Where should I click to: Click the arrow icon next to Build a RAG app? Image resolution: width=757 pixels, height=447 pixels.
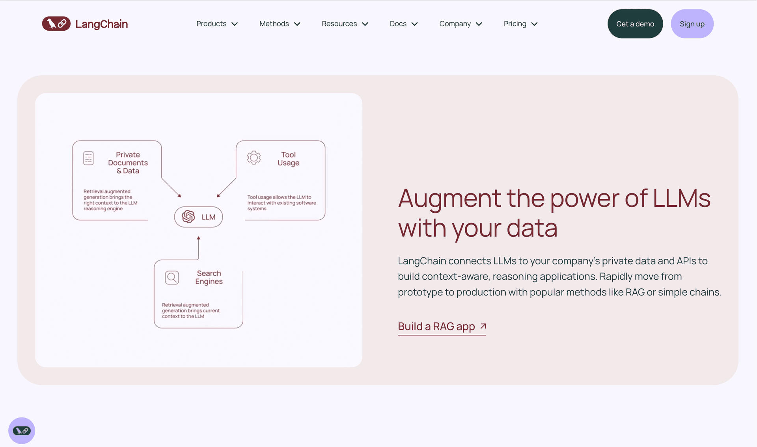click(x=482, y=326)
